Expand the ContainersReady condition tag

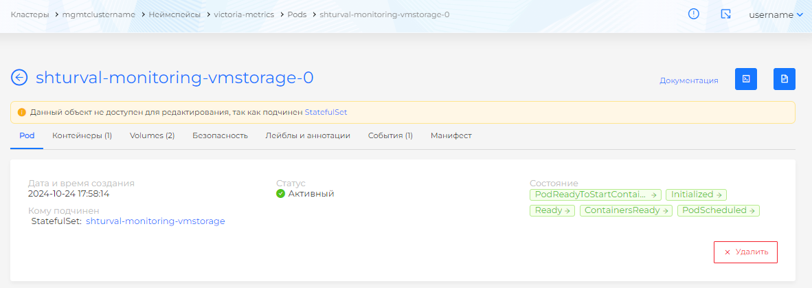click(626, 211)
